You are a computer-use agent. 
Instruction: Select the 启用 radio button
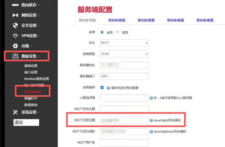click(x=102, y=32)
